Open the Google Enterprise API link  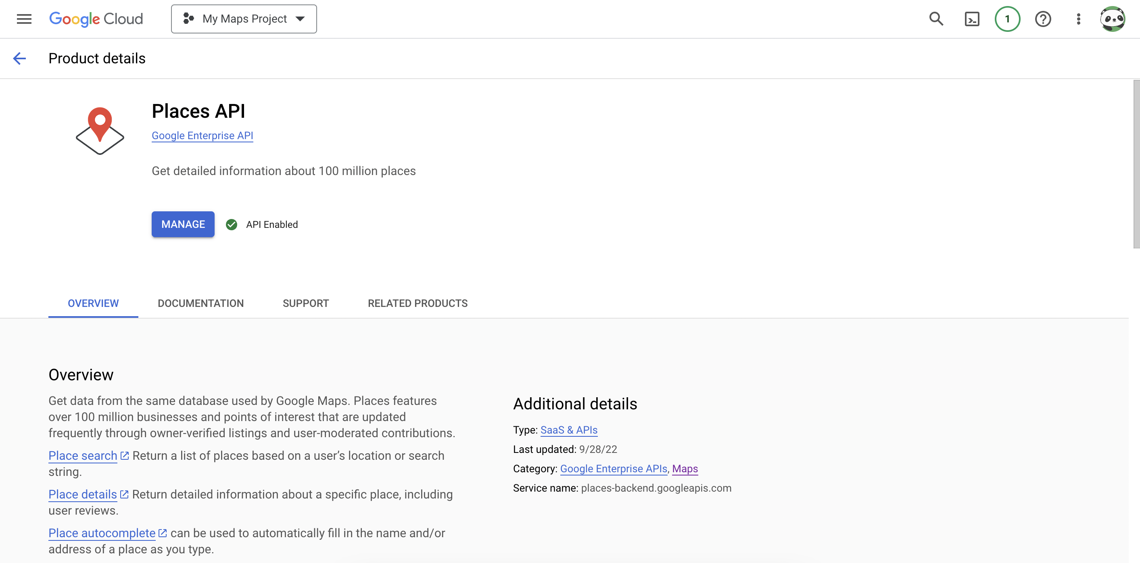pyautogui.click(x=202, y=136)
